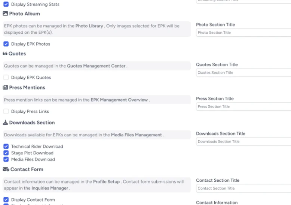Uncheck Display Contact Form checkbox
Image resolution: width=291 pixels, height=205 pixels.
click(x=6, y=200)
